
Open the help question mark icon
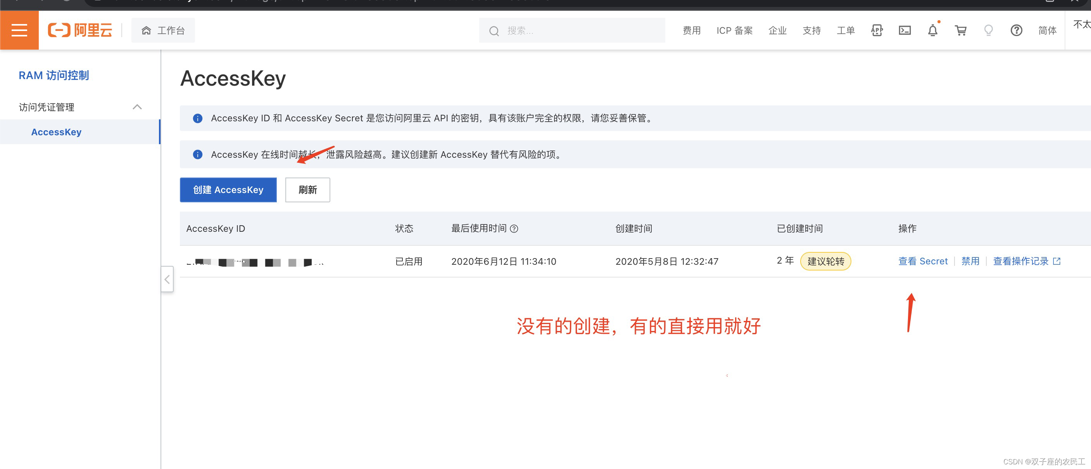[x=1016, y=31]
